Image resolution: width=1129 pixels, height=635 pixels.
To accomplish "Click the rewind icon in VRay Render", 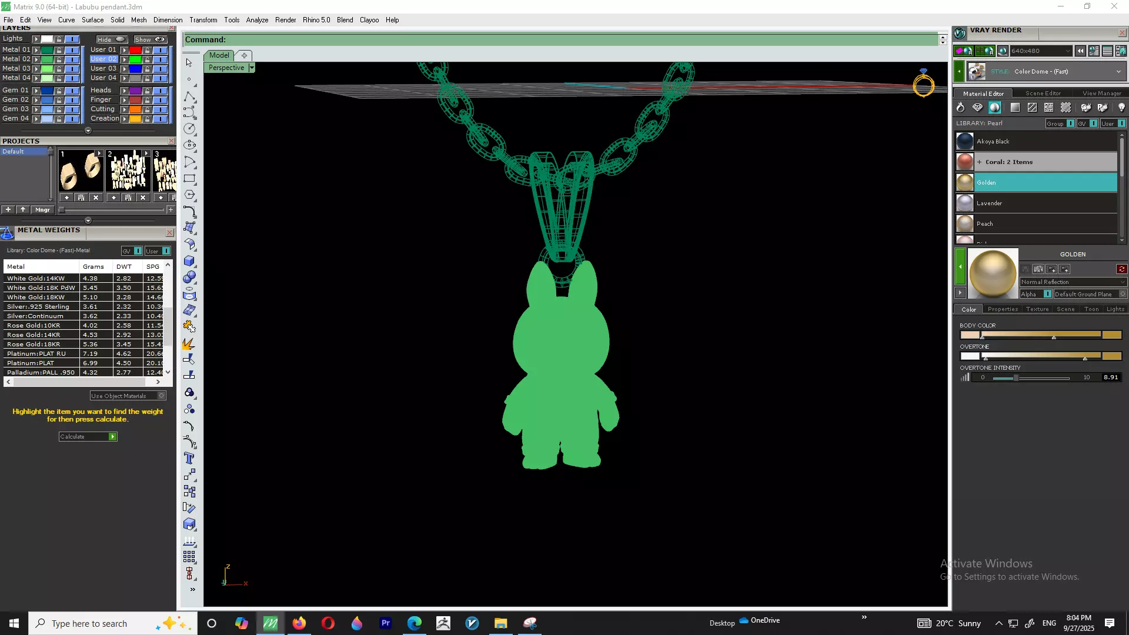I will point(1080,51).
